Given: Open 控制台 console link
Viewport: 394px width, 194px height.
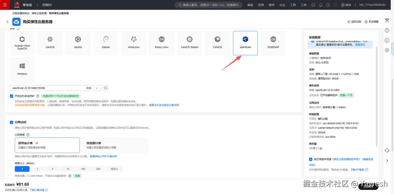Looking at the screenshot, I should coord(47,5).
